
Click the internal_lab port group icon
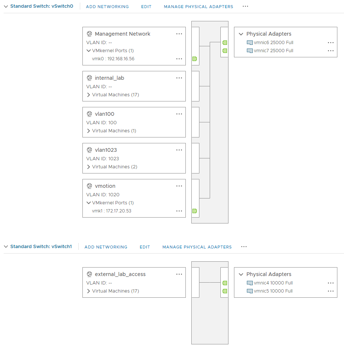pos(89,78)
